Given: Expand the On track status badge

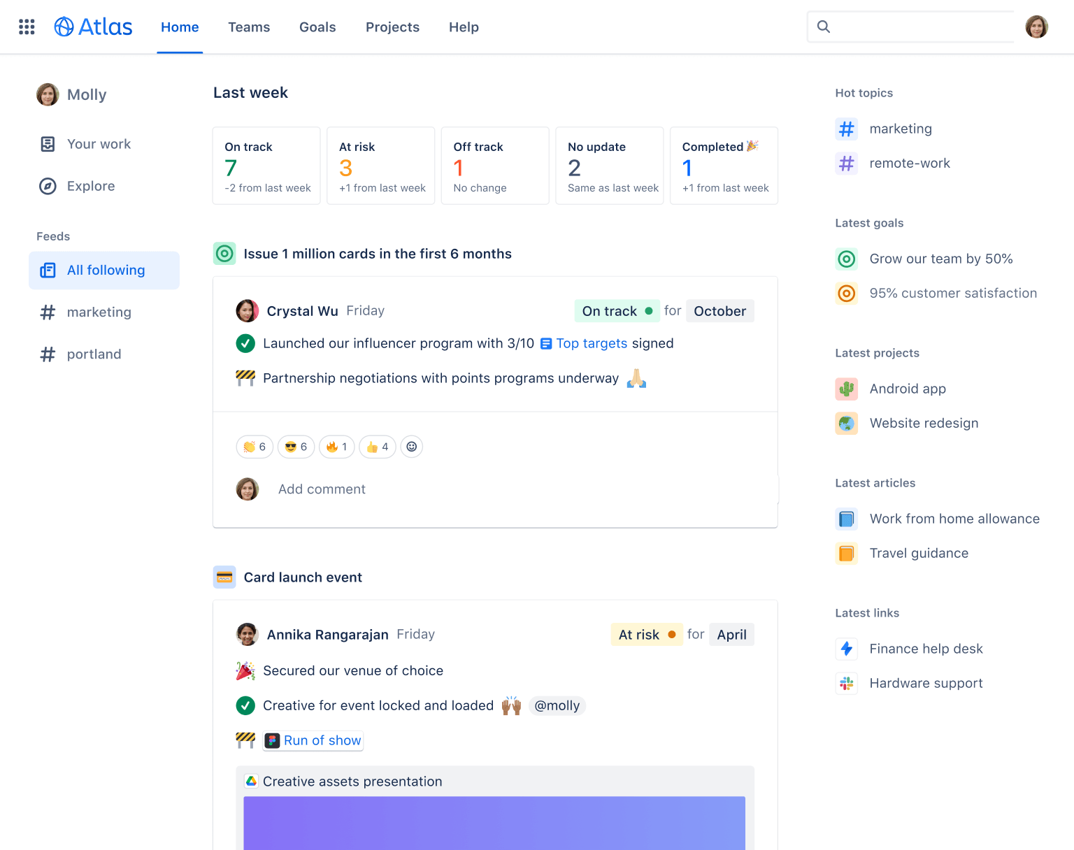Looking at the screenshot, I should pyautogui.click(x=617, y=310).
